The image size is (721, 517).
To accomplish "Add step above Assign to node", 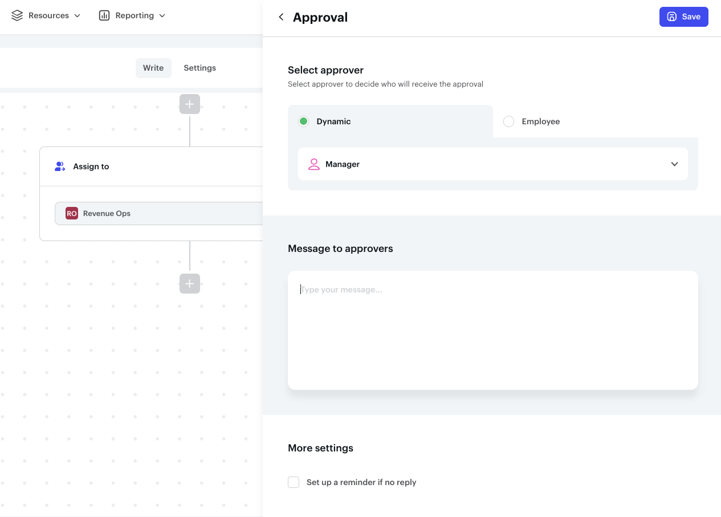I will (x=190, y=104).
